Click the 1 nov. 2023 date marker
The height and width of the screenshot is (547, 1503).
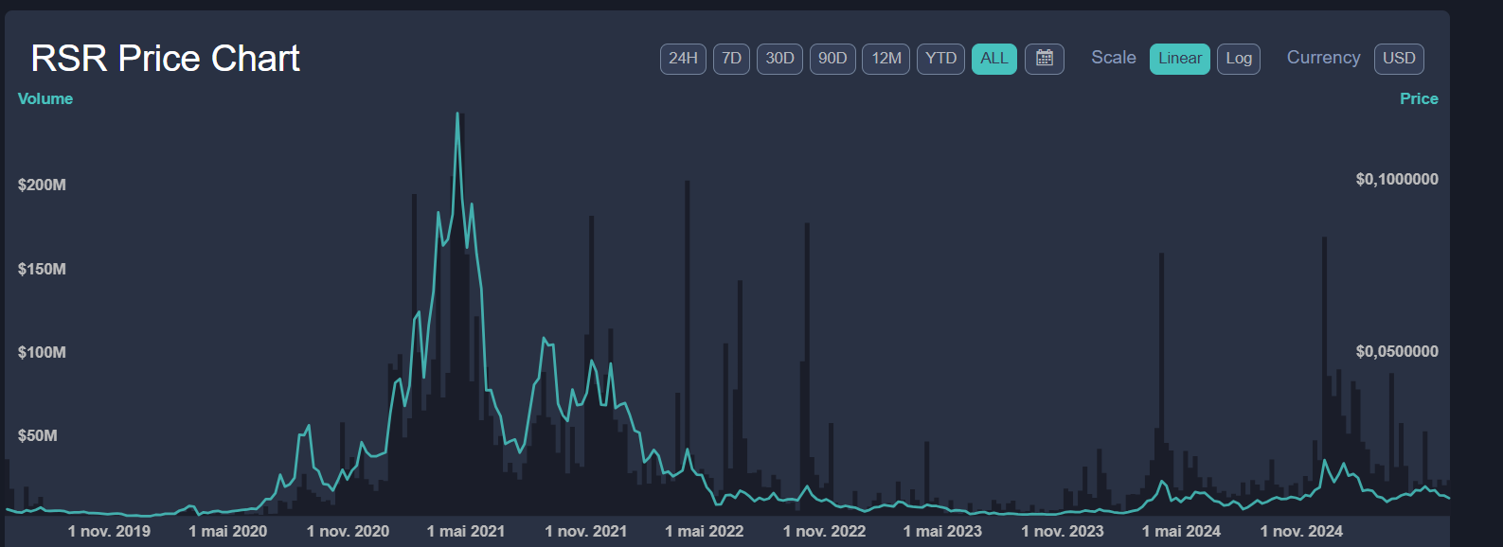click(x=1063, y=531)
